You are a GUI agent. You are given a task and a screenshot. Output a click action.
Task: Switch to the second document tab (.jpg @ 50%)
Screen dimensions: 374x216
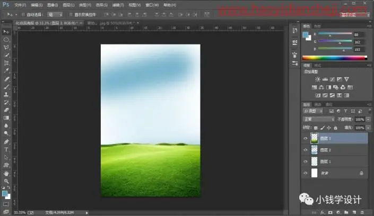[x=111, y=23]
